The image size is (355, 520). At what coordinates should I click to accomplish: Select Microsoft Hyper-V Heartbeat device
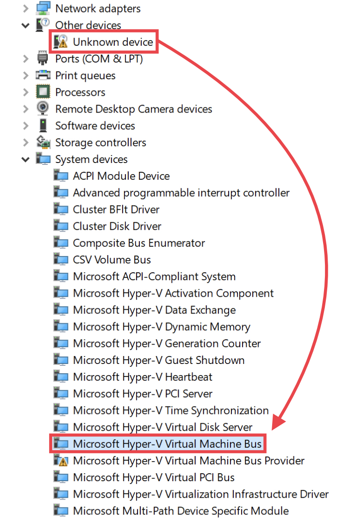(x=143, y=377)
